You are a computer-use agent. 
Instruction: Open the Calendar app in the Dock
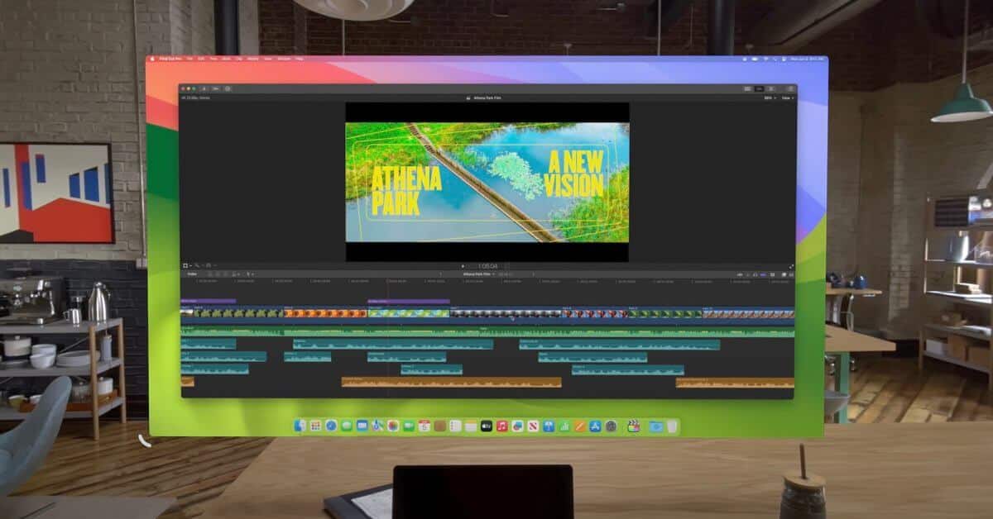pos(425,426)
